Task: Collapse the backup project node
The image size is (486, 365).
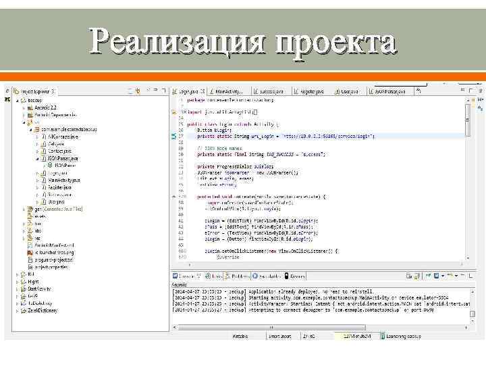Action: (x=18, y=101)
